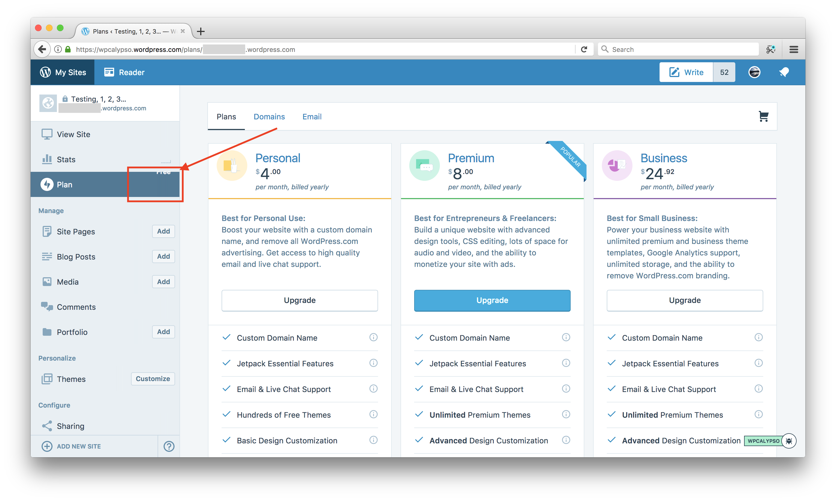Click info icon for Hundreds of Free Themes

pyautogui.click(x=373, y=415)
